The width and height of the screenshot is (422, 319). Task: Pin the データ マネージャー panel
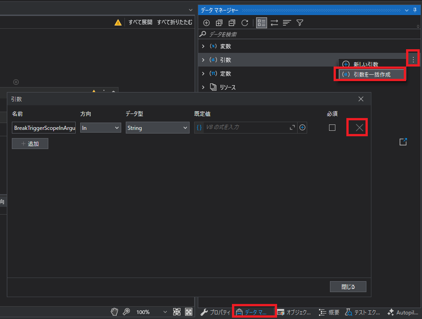(x=415, y=10)
